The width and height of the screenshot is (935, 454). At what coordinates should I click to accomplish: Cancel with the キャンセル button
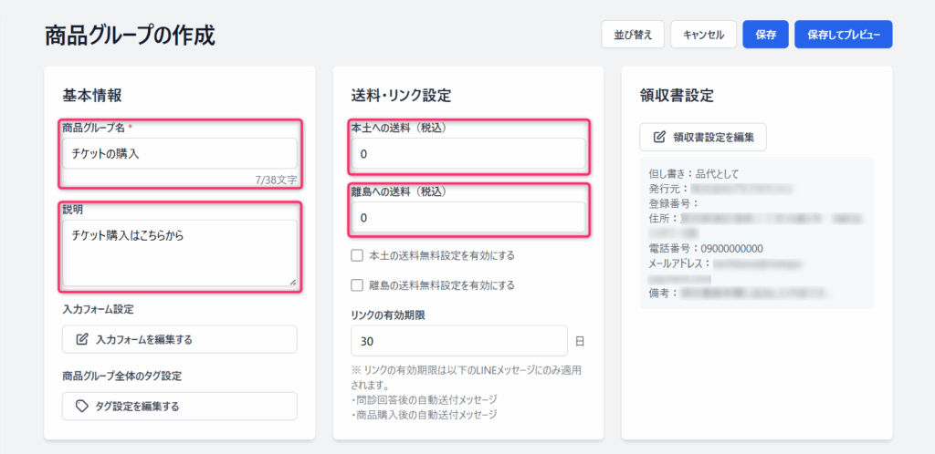point(703,35)
